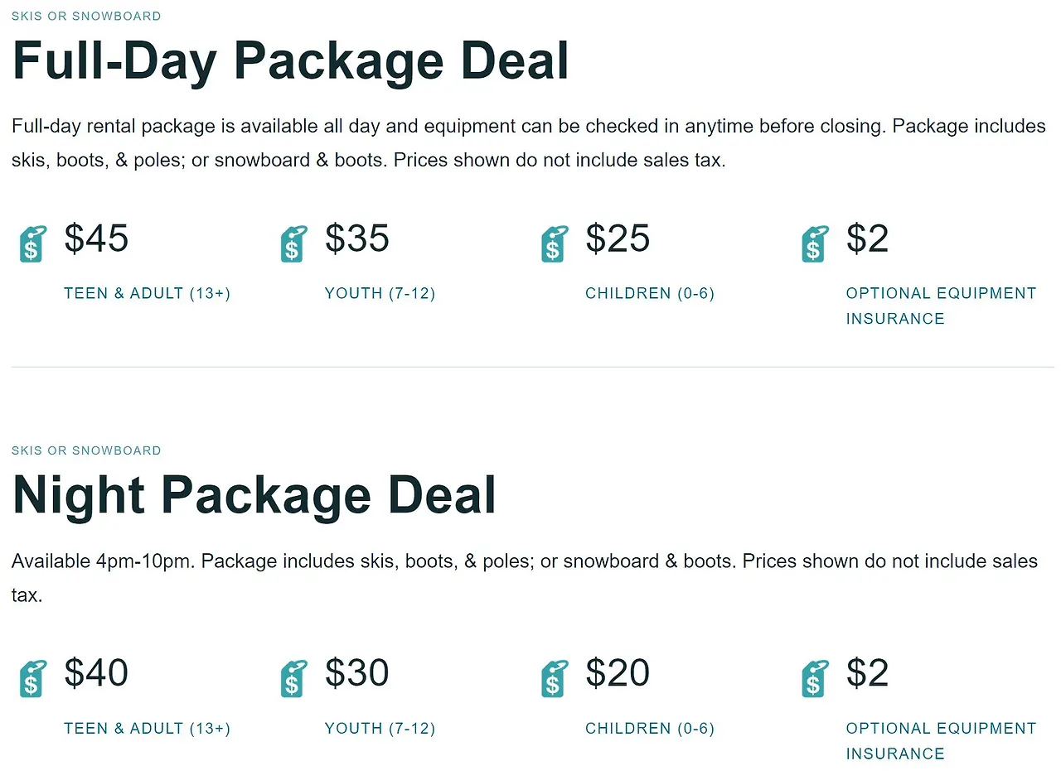Click price tag icon next to $40
Screen dimensions: 1061x780
(32, 679)
